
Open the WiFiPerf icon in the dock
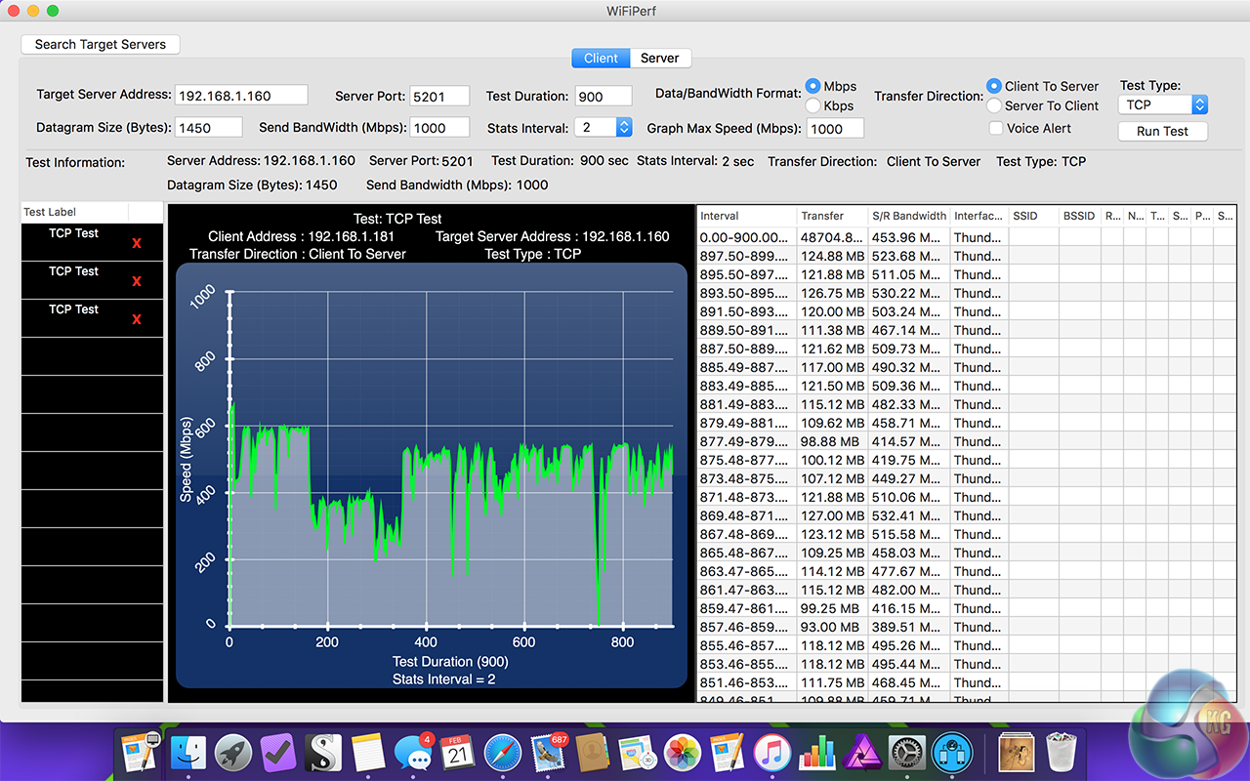[x=951, y=753]
